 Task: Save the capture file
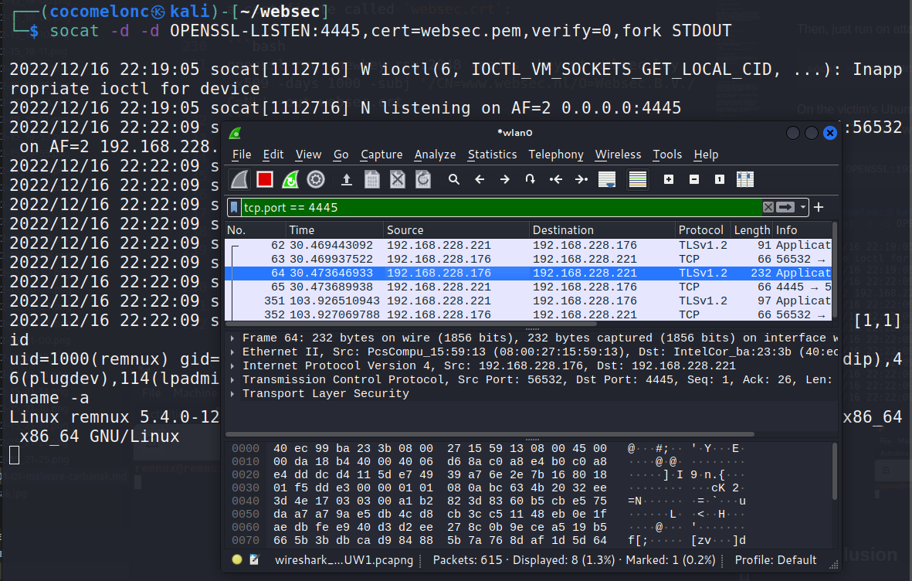point(372,179)
